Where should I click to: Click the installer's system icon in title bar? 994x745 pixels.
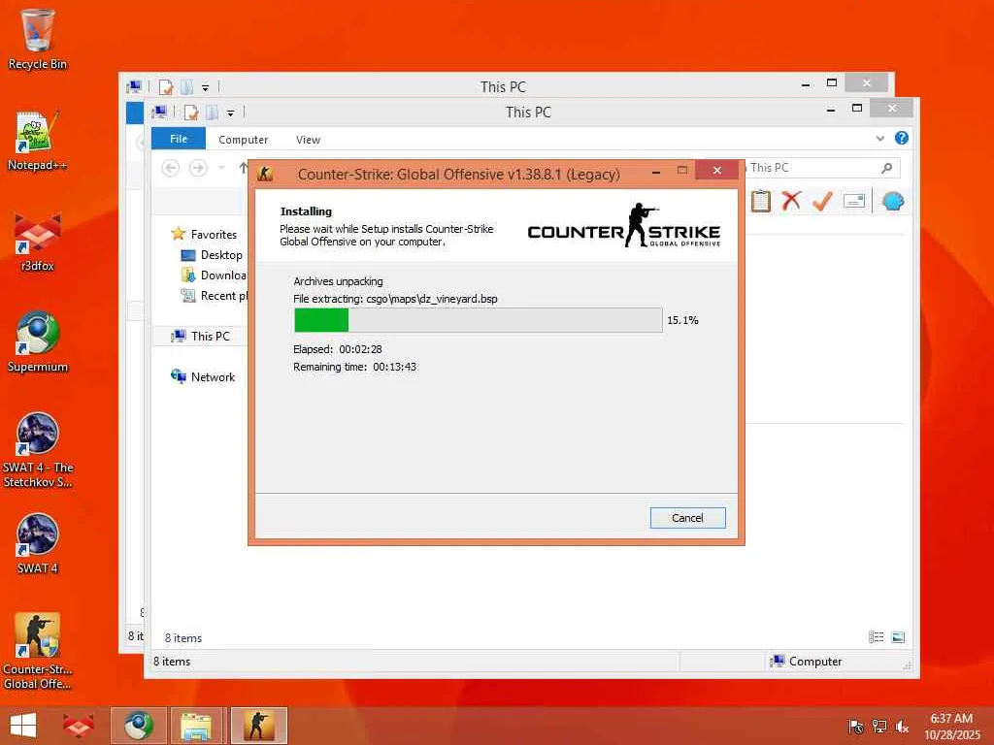pos(265,174)
